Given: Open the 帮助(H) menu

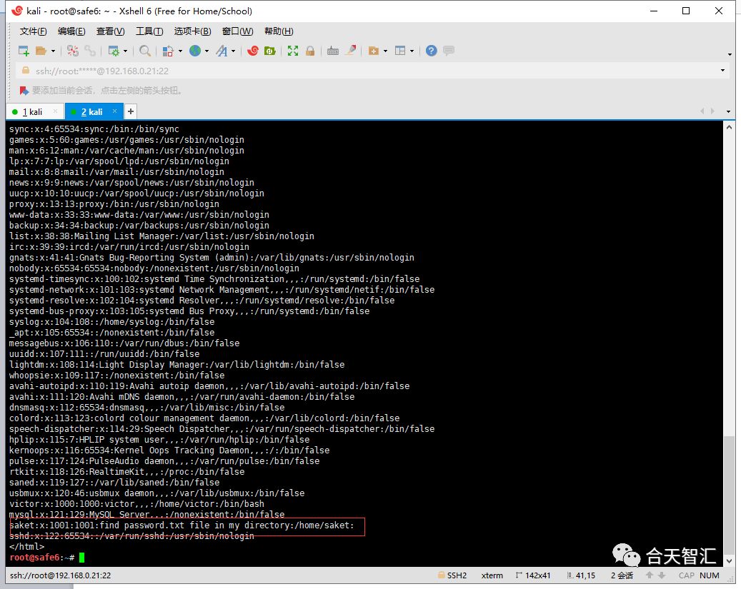Looking at the screenshot, I should 279,31.
